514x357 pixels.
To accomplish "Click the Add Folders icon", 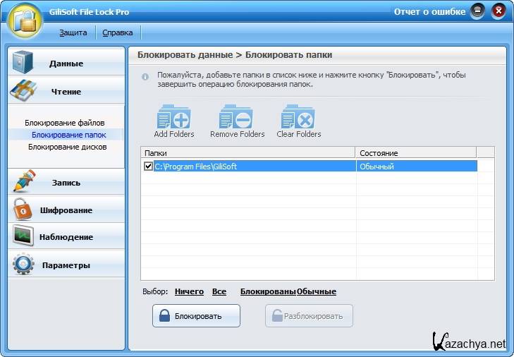I will tap(173, 117).
